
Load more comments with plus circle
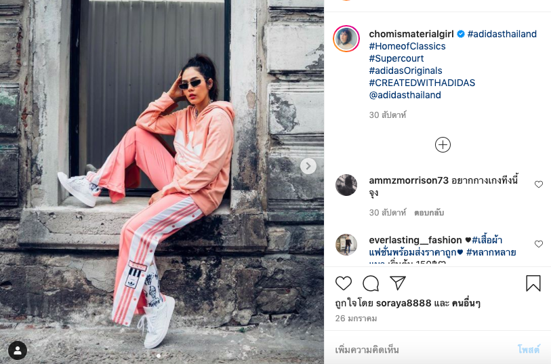pyautogui.click(x=443, y=145)
